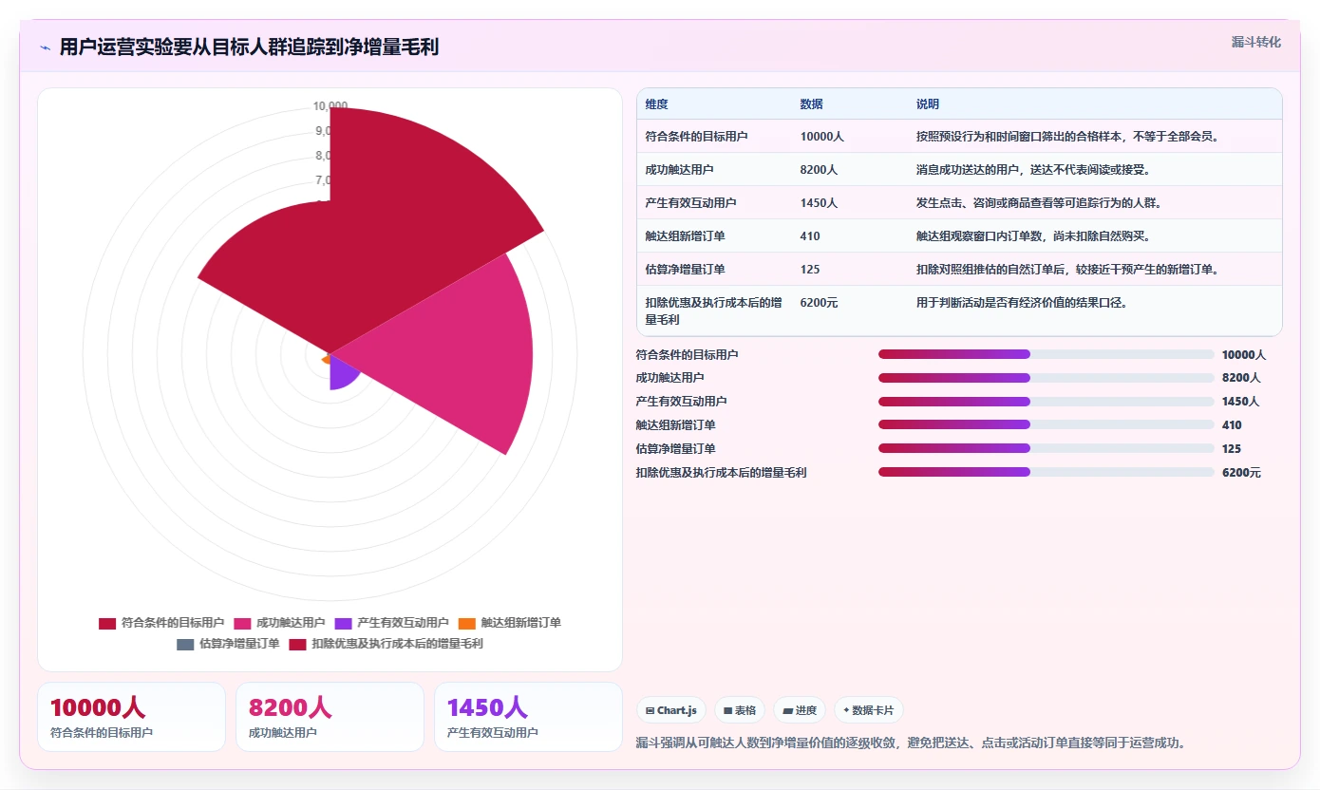This screenshot has width=1320, height=790.
Task: Click progress value 6200元 at bar end
Action: tap(1241, 472)
